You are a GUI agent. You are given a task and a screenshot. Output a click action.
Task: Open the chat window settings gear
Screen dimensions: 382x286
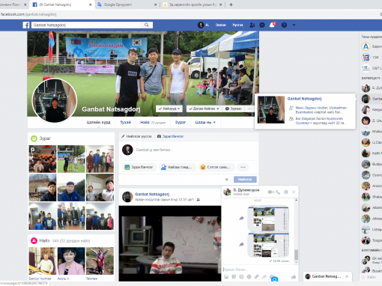(x=286, y=192)
